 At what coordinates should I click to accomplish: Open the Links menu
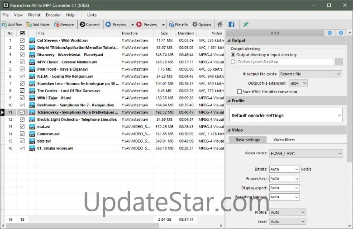(92, 15)
